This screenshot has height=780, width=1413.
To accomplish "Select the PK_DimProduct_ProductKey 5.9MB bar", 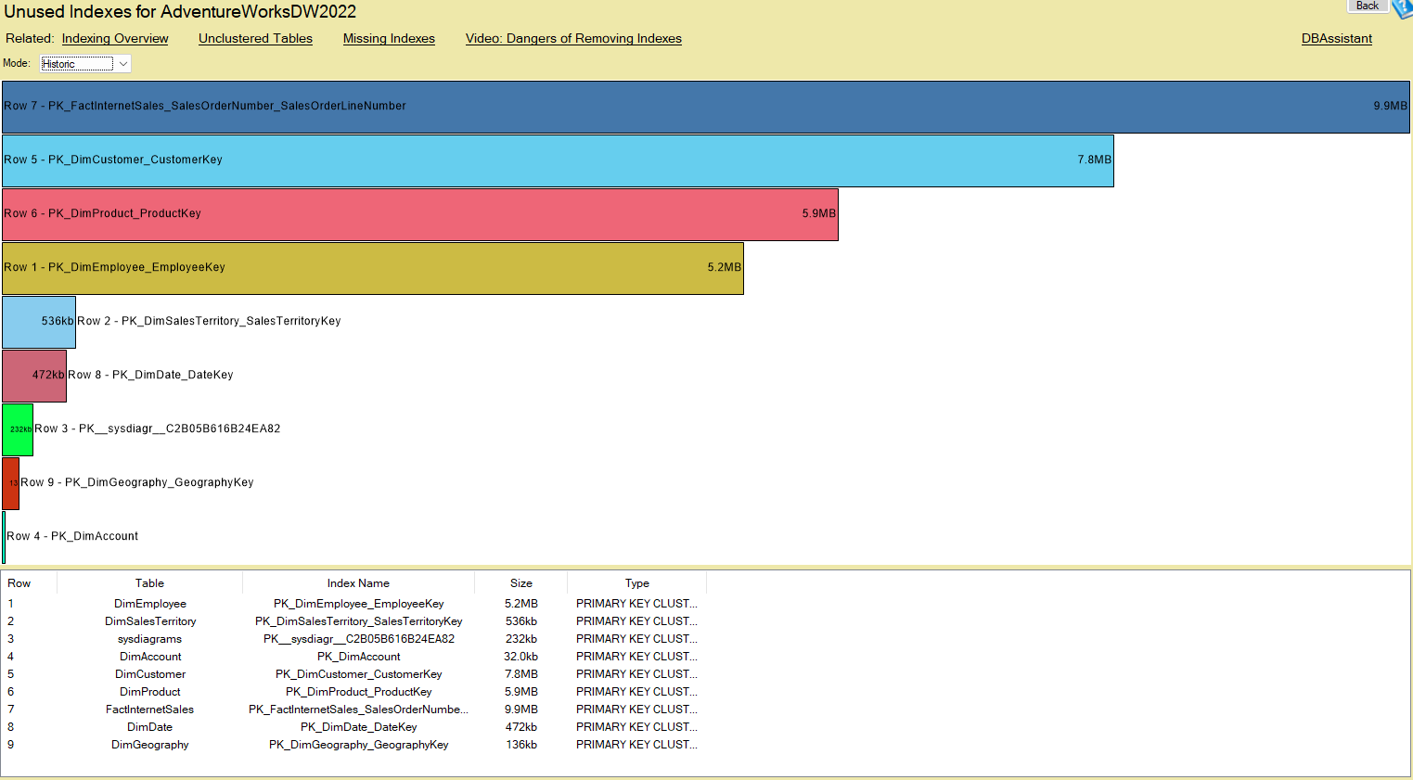I will pos(420,214).
